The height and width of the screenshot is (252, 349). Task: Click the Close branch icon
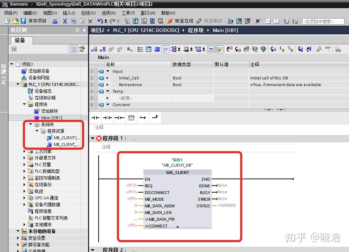[x=155, y=117]
